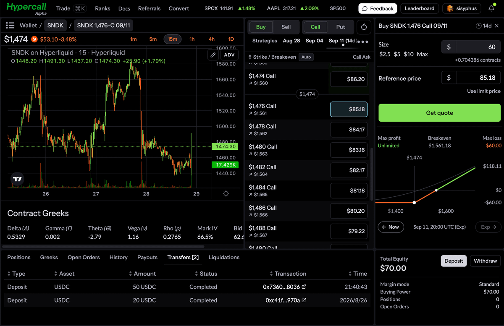The height and width of the screenshot is (326, 504).
Task: Open the Docs link
Action: point(124,8)
